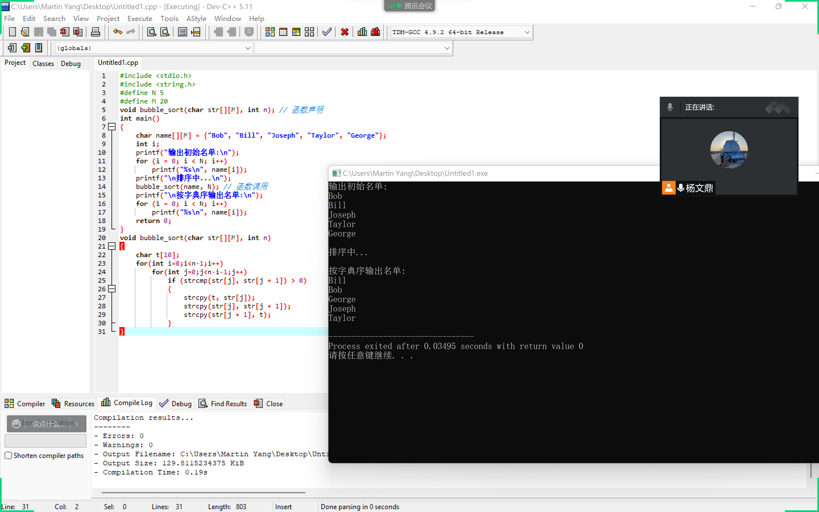Click the green plus Insert icon
This screenshot has height=512, width=819.
pyautogui.click(x=25, y=48)
